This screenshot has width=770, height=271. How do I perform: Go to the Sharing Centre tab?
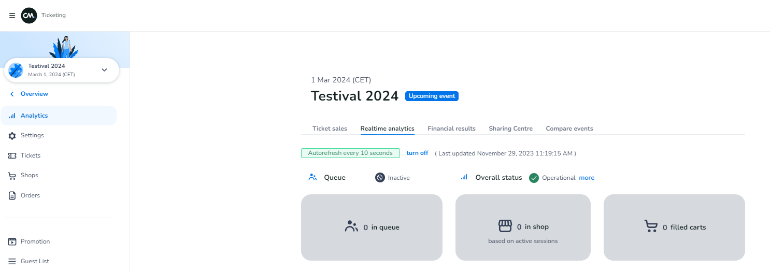pyautogui.click(x=510, y=129)
